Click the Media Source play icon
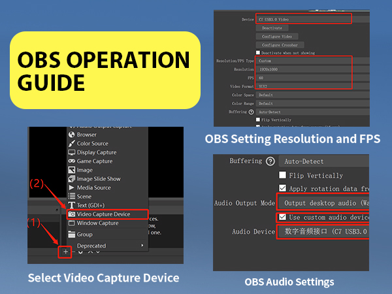This screenshot has width=392, height=294. [72, 188]
